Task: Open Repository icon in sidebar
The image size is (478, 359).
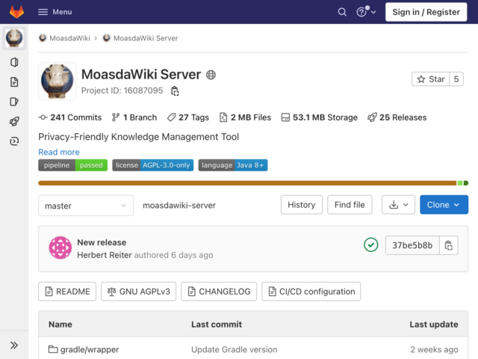Action: click(x=14, y=62)
